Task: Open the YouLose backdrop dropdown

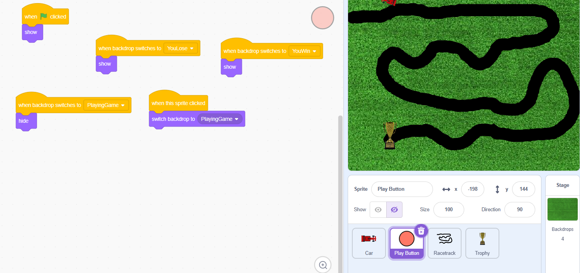Action: click(181, 48)
